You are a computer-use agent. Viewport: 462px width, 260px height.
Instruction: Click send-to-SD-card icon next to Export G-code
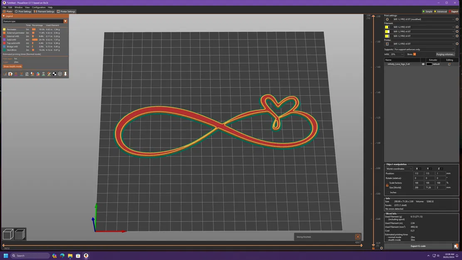point(456,246)
